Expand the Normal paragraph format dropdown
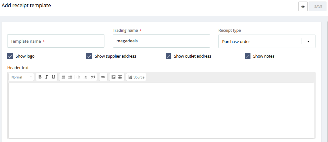Screen dimensions: 328x142 pos(21,77)
